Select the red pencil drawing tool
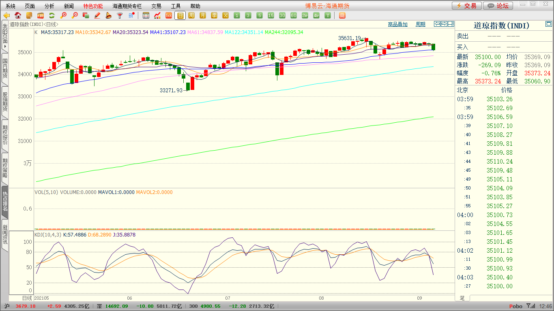Screen dimensions: 554x311 97,15
